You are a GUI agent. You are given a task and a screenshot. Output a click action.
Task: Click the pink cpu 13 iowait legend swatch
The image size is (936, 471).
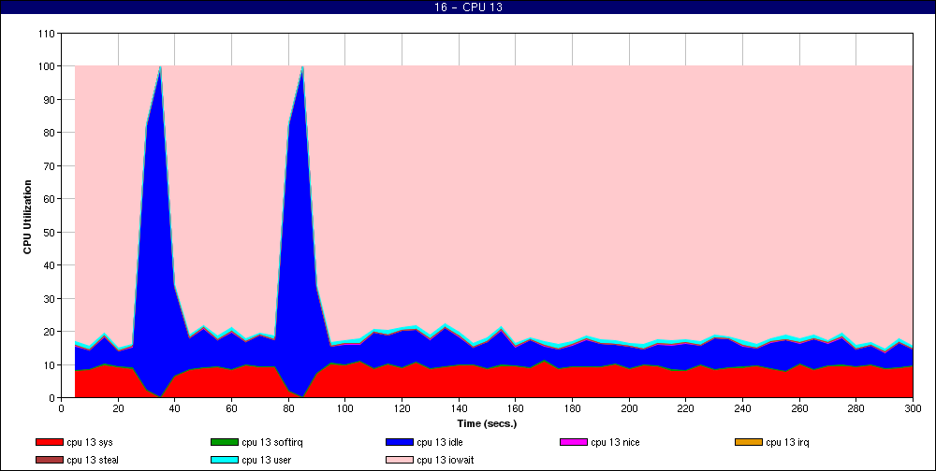tap(400, 461)
